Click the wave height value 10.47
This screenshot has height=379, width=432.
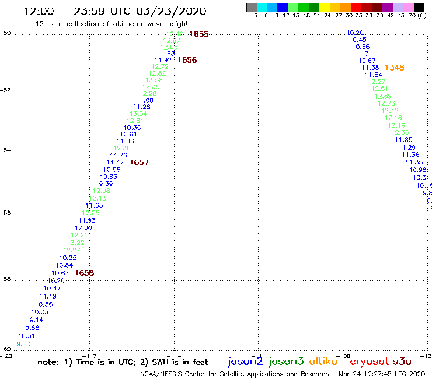[52, 288]
